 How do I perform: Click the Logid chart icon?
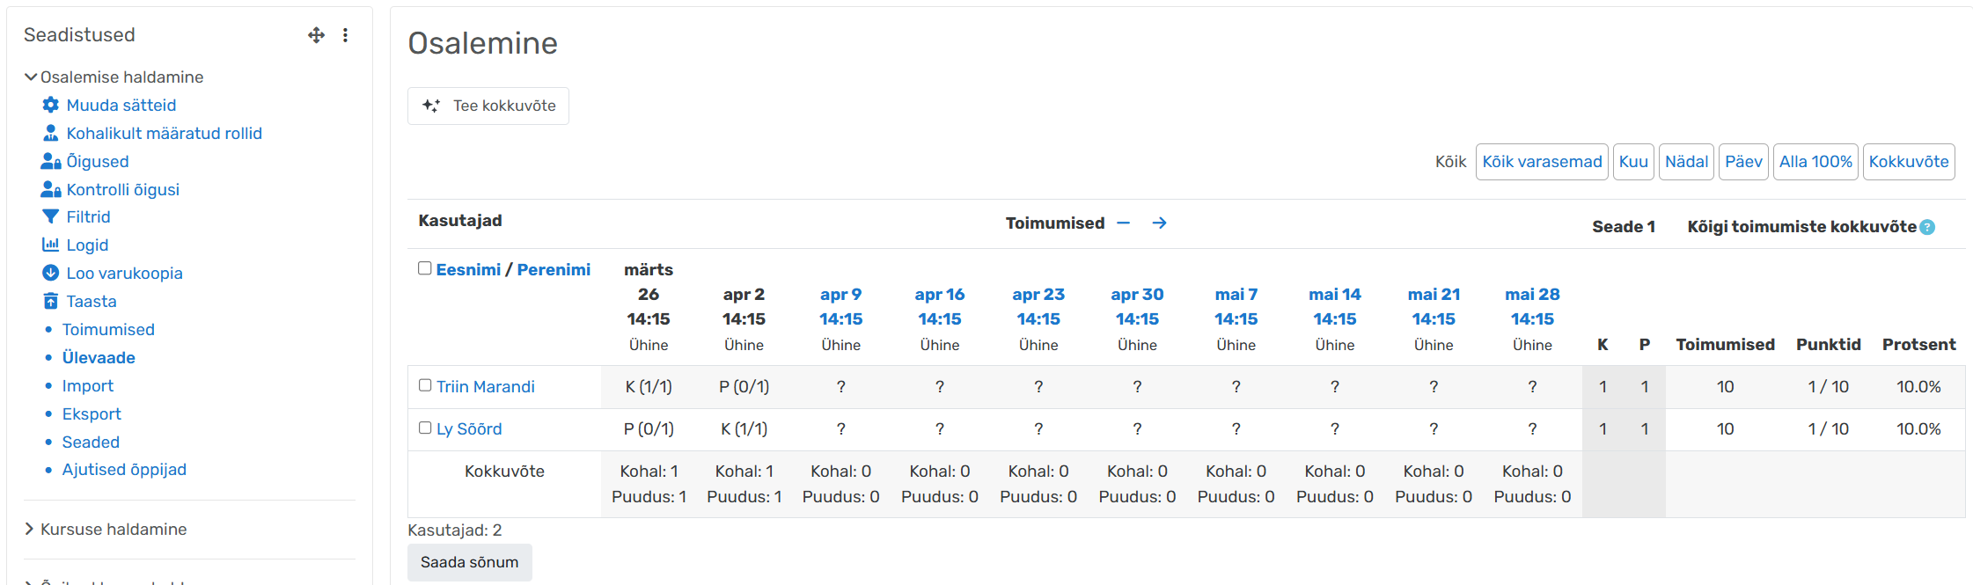pos(51,245)
